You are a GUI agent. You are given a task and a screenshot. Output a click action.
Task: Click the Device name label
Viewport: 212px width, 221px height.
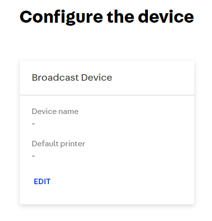coord(55,112)
